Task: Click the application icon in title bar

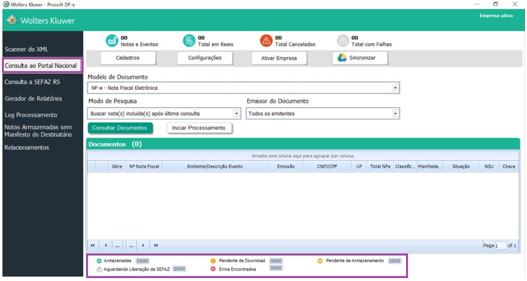Action: [x=6, y=4]
